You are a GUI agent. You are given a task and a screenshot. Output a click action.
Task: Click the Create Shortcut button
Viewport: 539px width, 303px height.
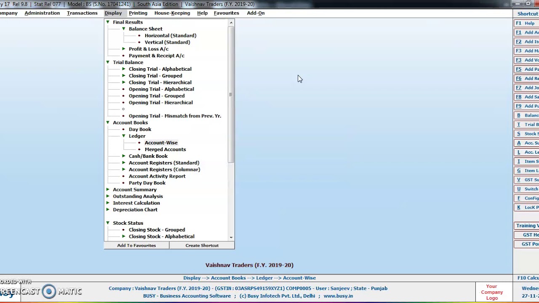coord(202,245)
